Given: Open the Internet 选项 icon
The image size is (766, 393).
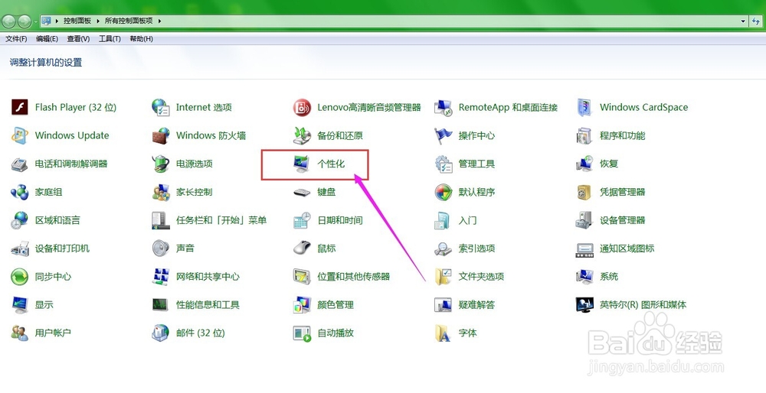Looking at the screenshot, I should coord(161,107).
